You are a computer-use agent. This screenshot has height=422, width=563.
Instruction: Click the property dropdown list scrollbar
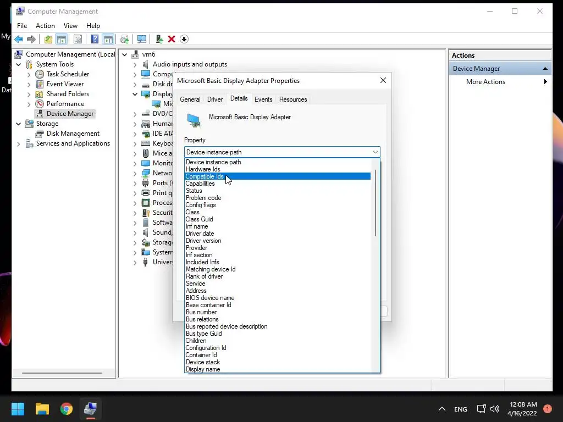click(376, 203)
